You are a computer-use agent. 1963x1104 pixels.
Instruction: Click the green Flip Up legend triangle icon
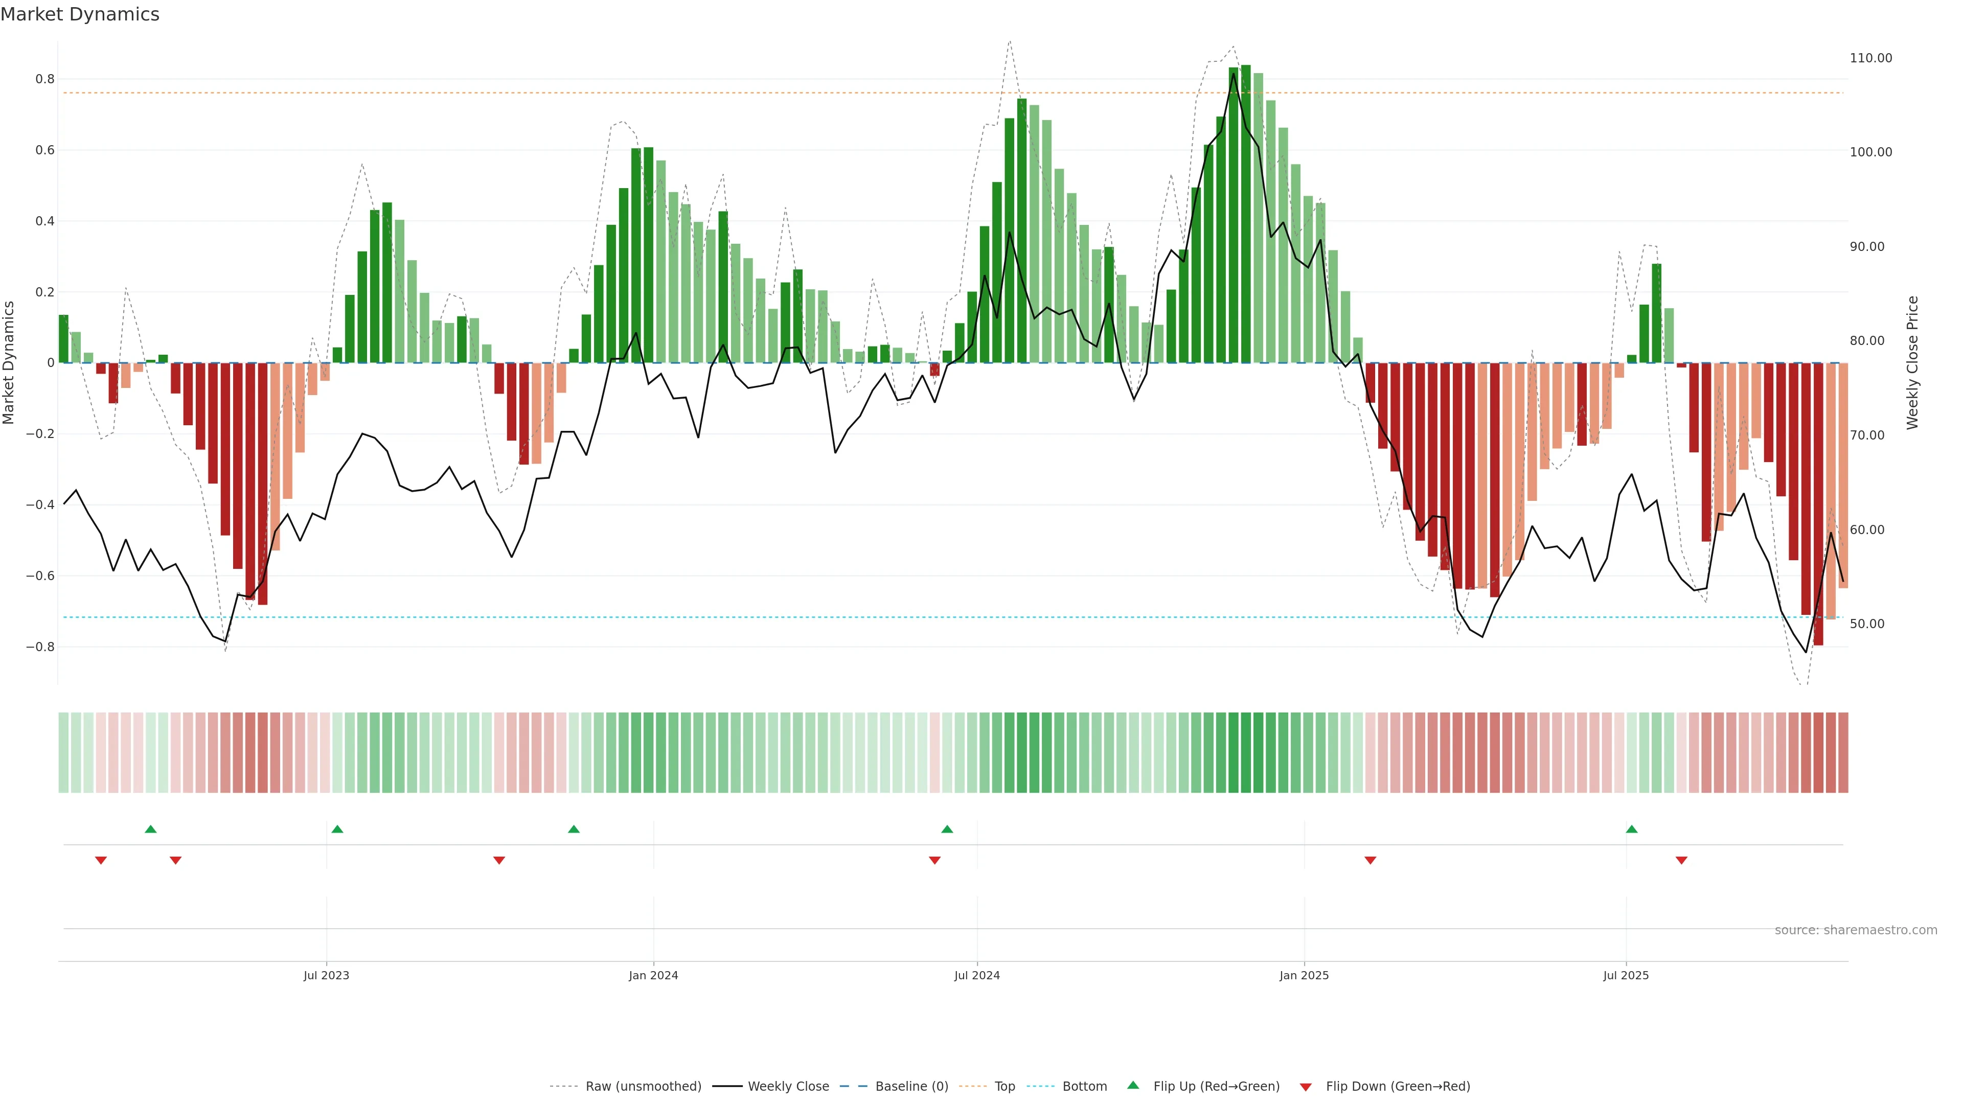(x=1133, y=1085)
